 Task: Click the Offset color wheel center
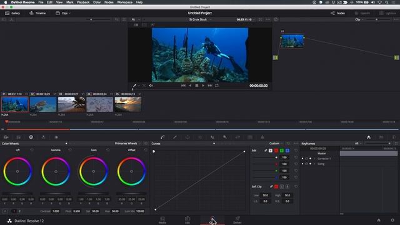coord(132,171)
